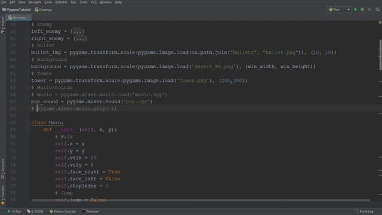Click on '# Bullet' comment

pyautogui.click(x=43, y=45)
